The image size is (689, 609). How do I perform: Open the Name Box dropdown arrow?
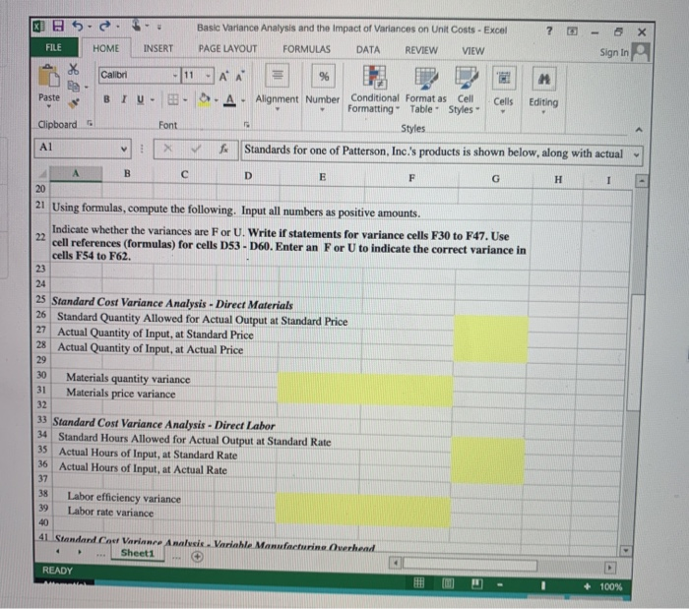(124, 149)
